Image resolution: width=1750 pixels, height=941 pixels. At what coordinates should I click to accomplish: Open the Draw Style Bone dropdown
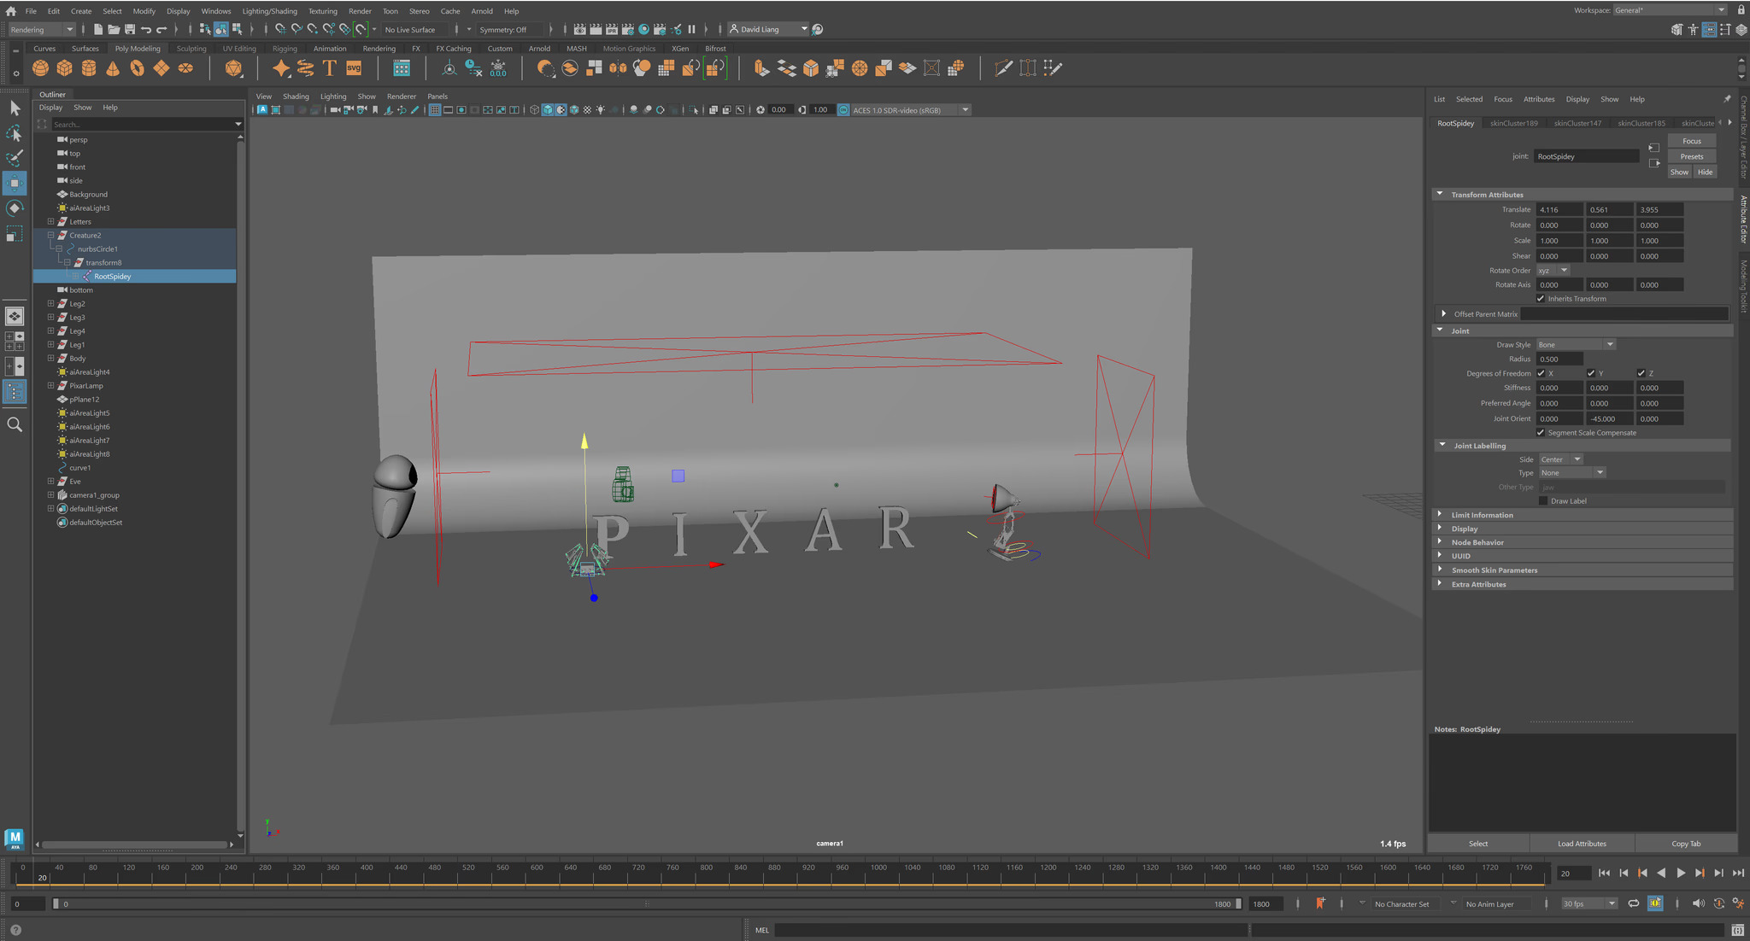pyautogui.click(x=1575, y=345)
